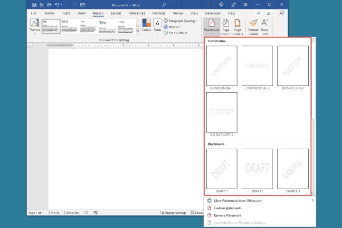
Task: Click the Watermark button in the ribbon
Action: [x=211, y=27]
